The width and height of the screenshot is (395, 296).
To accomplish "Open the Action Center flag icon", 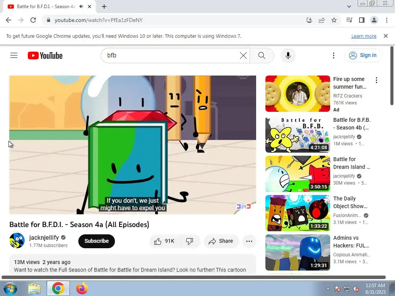I will (x=338, y=289).
